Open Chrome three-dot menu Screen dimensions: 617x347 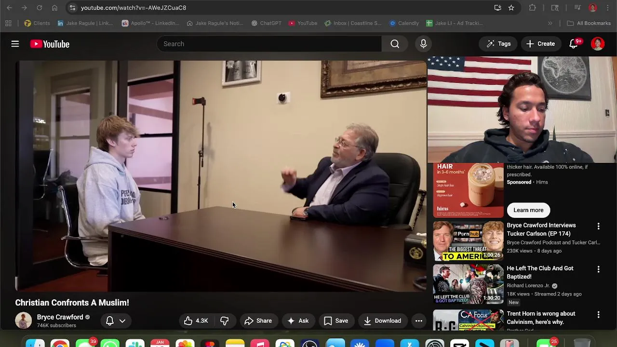608,8
